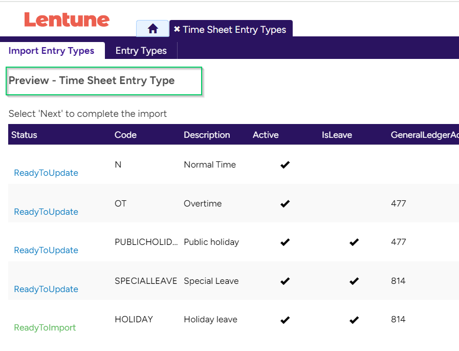Toggle IsLeave checkmark for Public holiday

354,242
